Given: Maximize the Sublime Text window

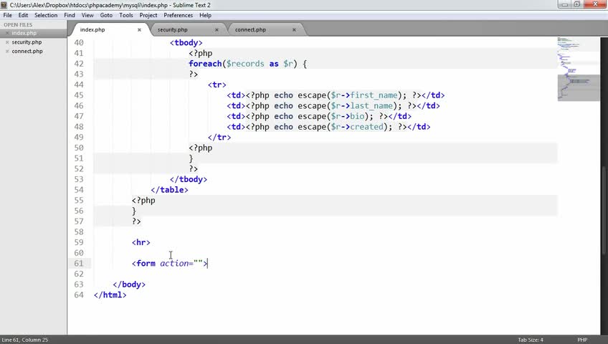Looking at the screenshot, I should 577,4.
